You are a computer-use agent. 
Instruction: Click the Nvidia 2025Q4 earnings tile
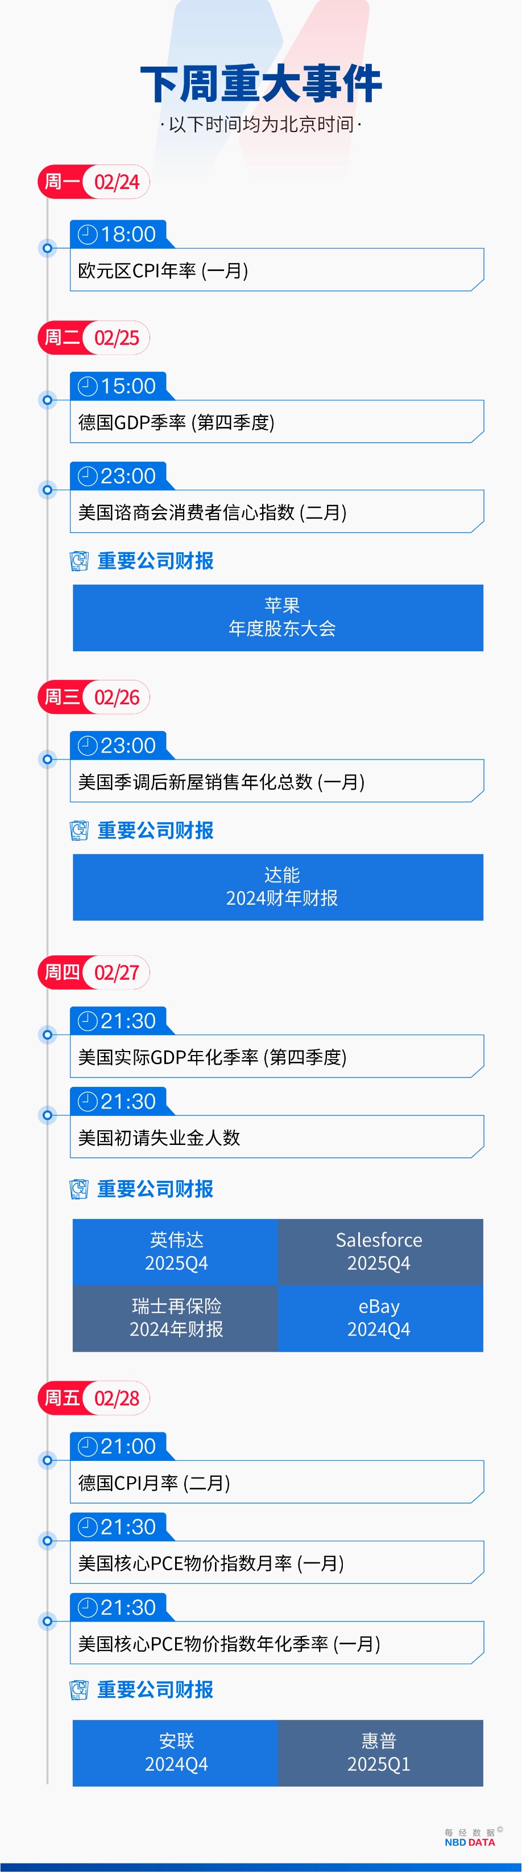click(175, 1252)
